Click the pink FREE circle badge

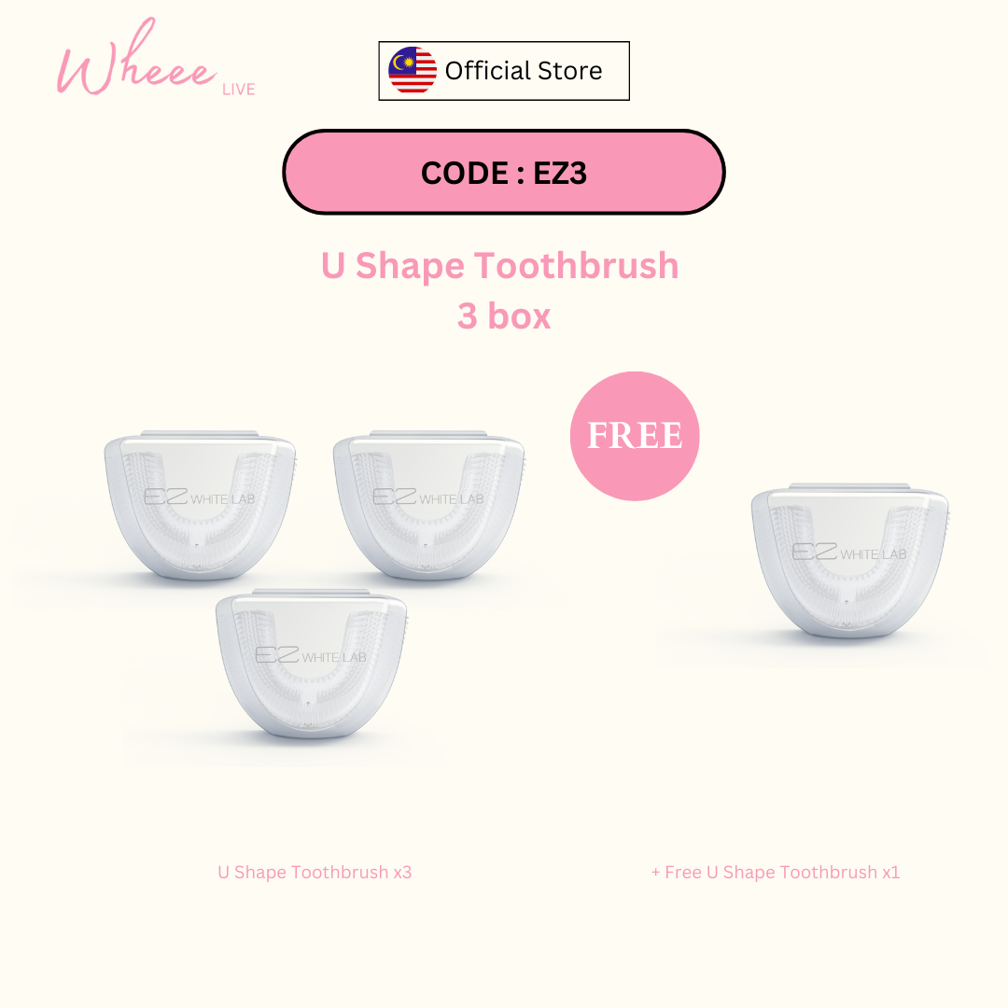[635, 436]
